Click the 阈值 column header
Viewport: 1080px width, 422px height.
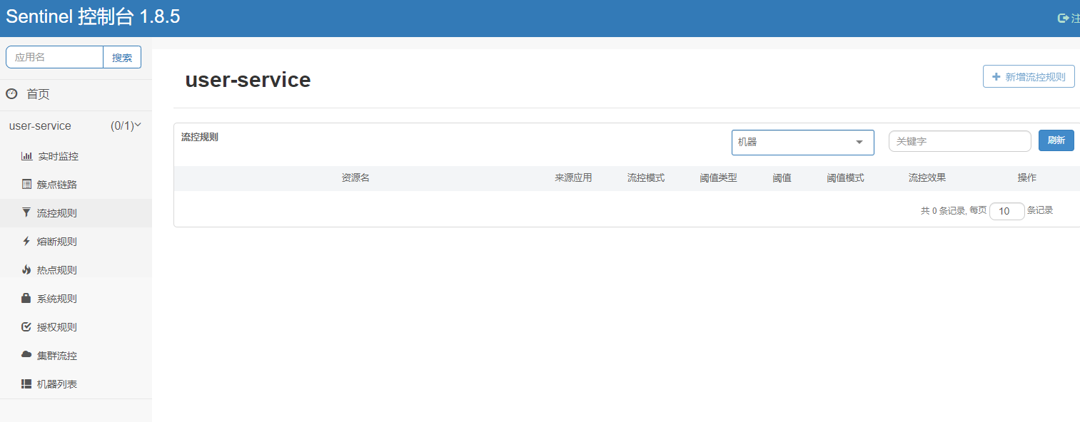[782, 177]
